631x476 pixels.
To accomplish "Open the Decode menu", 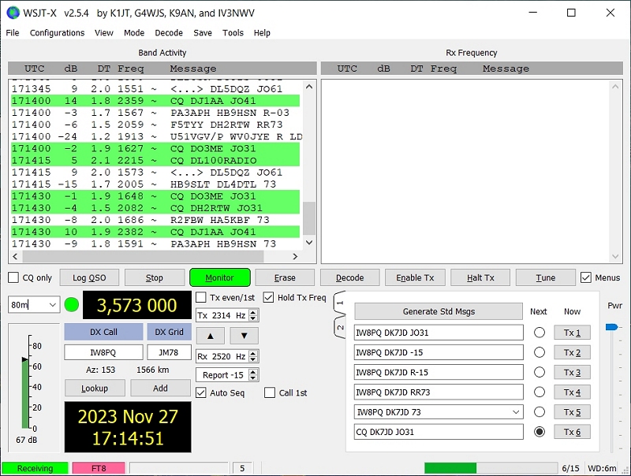I will click(169, 33).
